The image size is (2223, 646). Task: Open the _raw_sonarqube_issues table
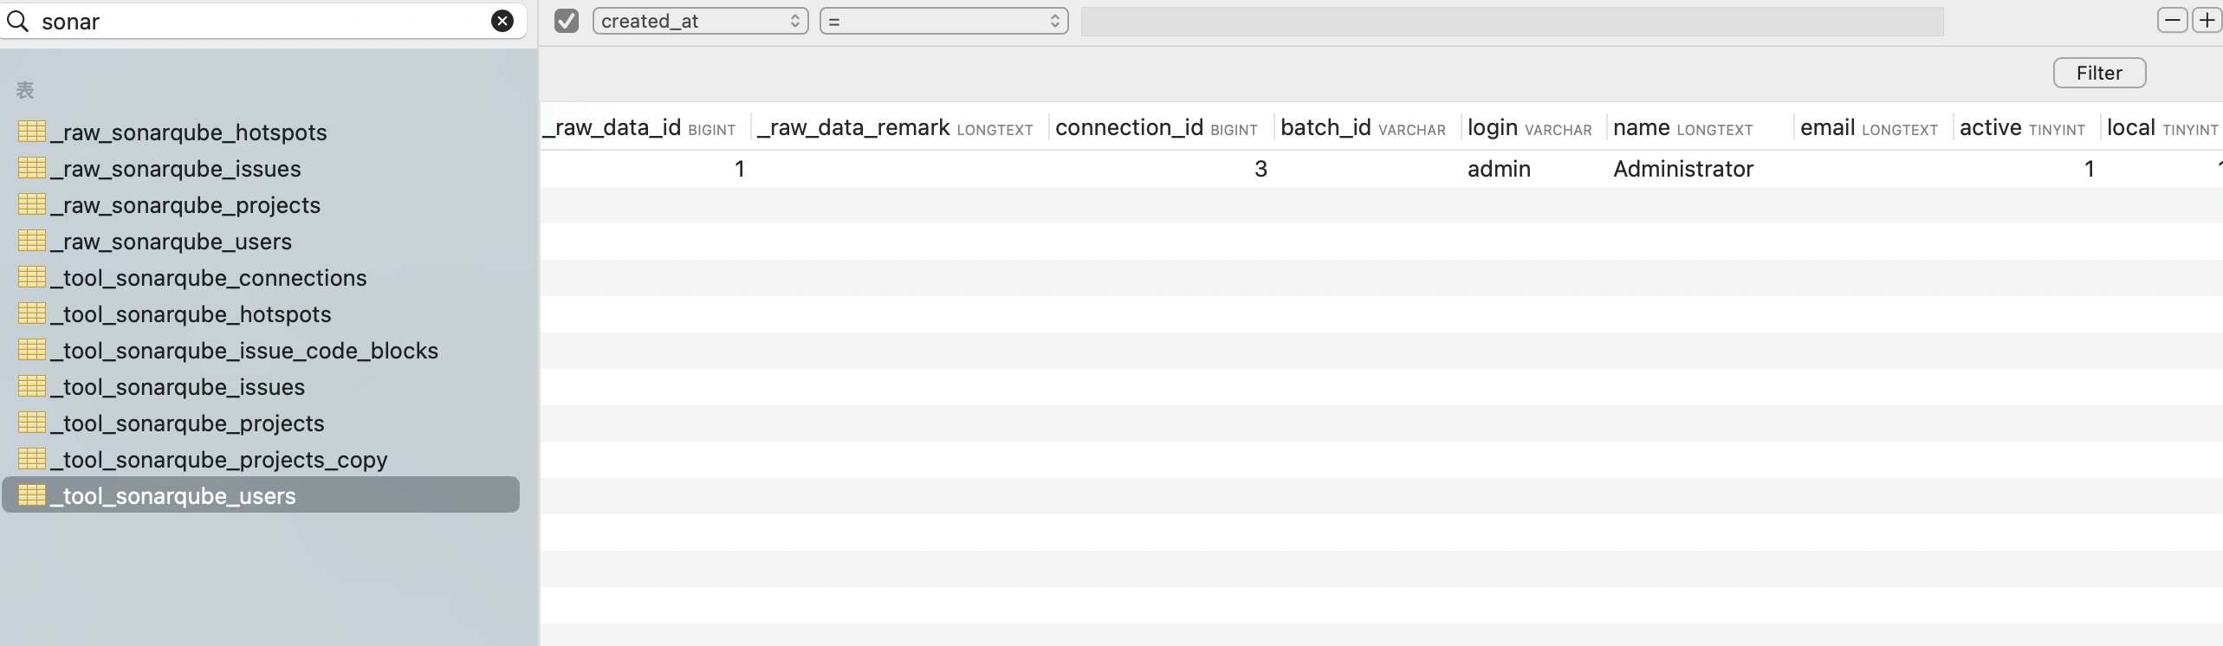(176, 168)
